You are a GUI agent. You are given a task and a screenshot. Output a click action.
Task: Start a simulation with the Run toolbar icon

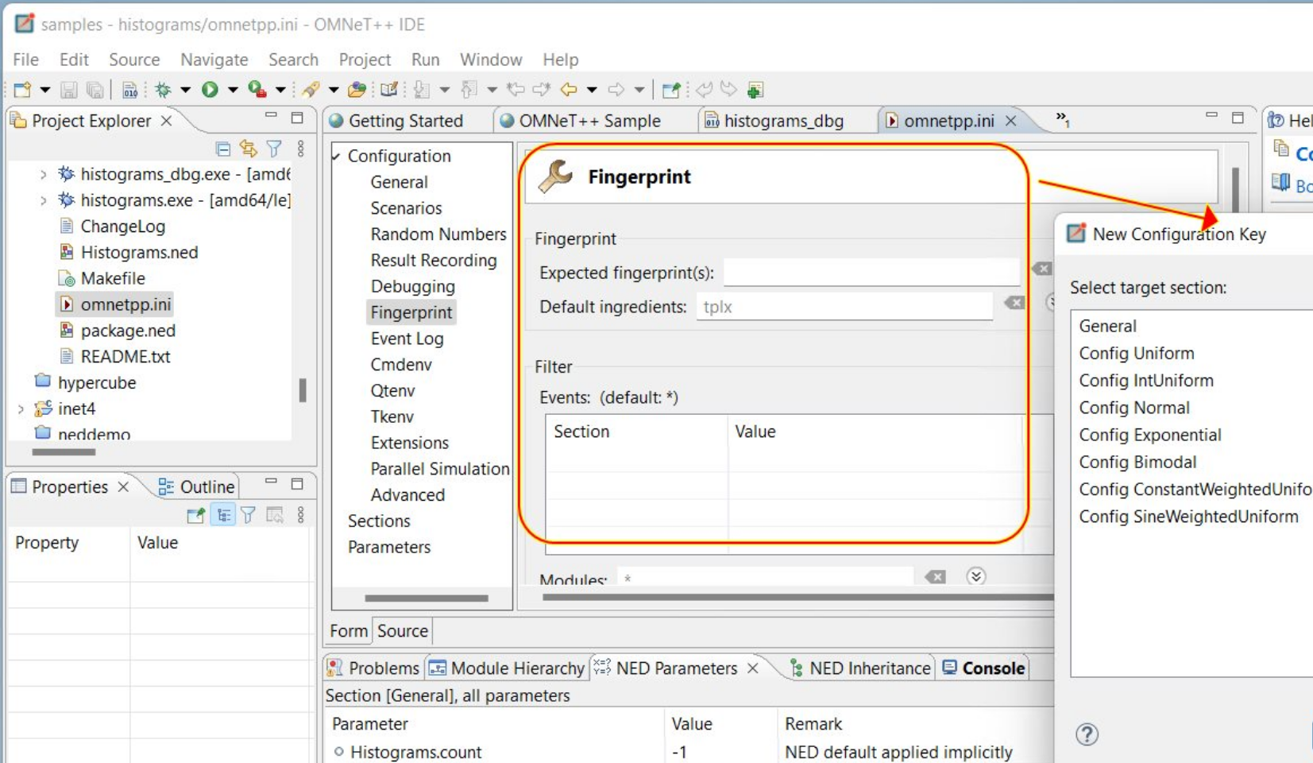click(x=210, y=89)
